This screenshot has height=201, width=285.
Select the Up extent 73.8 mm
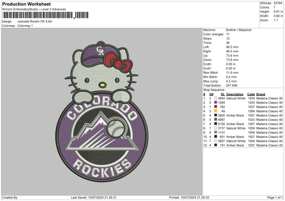(232, 55)
